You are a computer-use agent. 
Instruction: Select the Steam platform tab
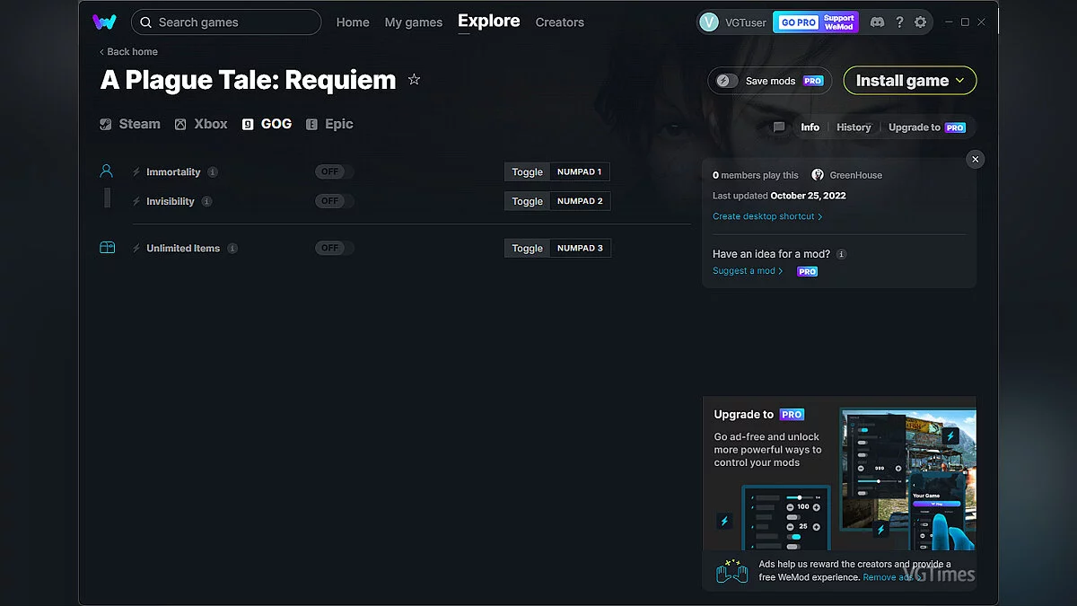[x=130, y=124]
